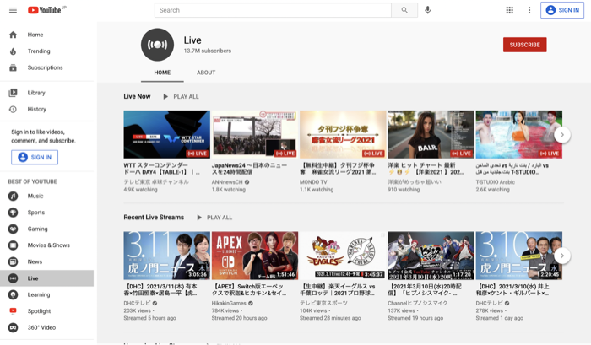Open the WTT Star Contender live thumbnail
591x345 pixels.
[166, 134]
